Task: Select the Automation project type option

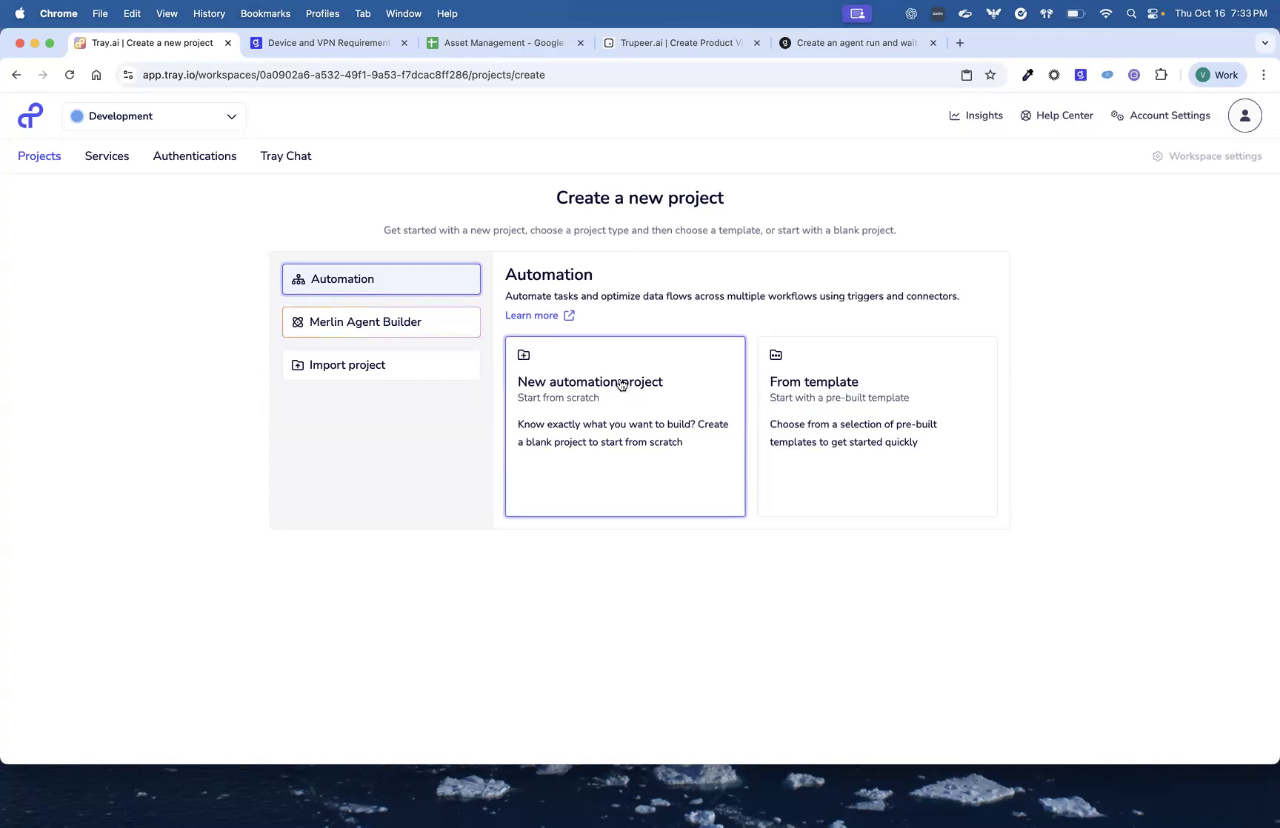Action: [x=381, y=279]
